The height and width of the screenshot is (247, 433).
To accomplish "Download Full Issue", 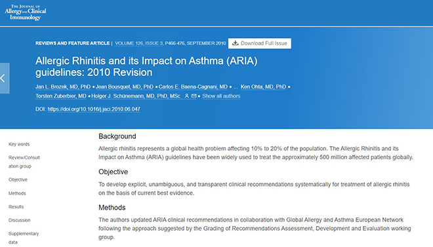I will pyautogui.click(x=260, y=43).
